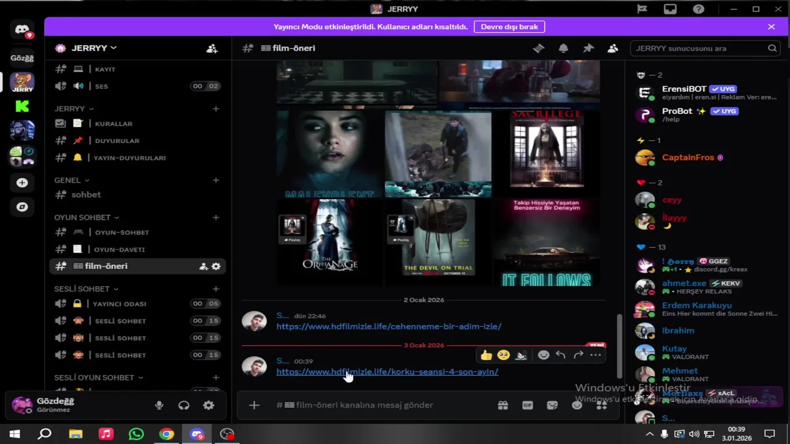Open the KURALLAR channel

[137, 123]
